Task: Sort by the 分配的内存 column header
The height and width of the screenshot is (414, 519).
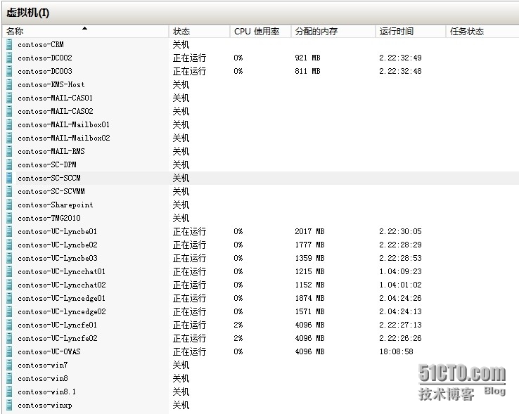Action: (333, 32)
